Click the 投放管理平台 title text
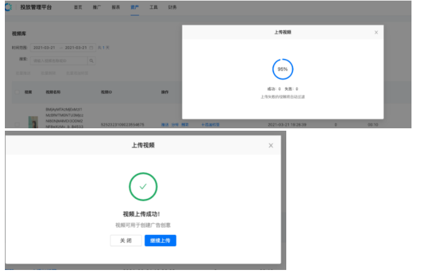The image size is (437, 273). click(x=36, y=7)
